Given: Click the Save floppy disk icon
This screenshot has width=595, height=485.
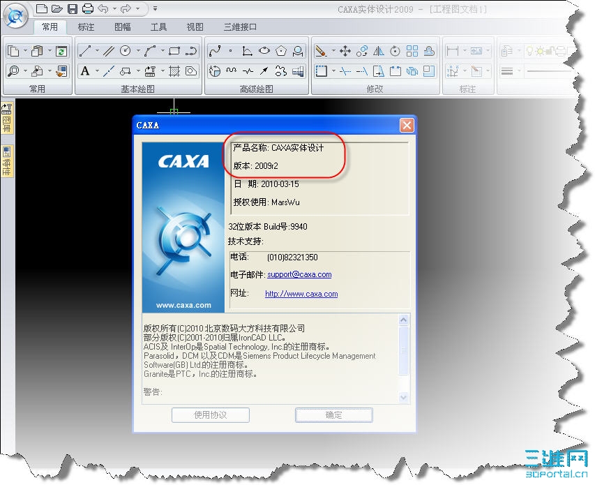Looking at the screenshot, I should pyautogui.click(x=72, y=8).
